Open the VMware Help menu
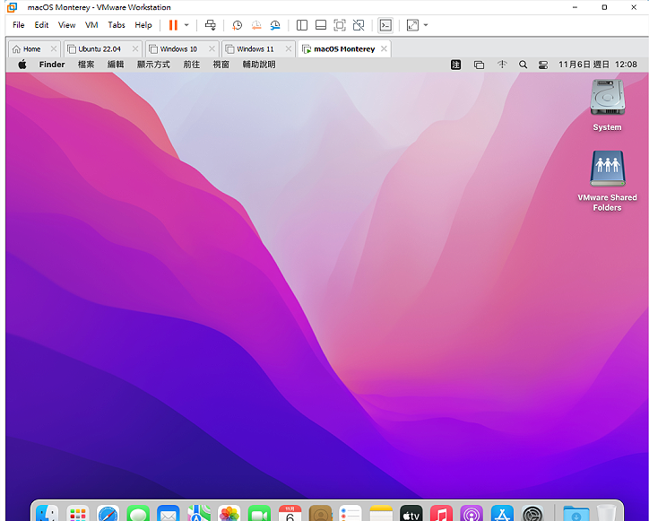This screenshot has height=521, width=649. click(x=143, y=25)
